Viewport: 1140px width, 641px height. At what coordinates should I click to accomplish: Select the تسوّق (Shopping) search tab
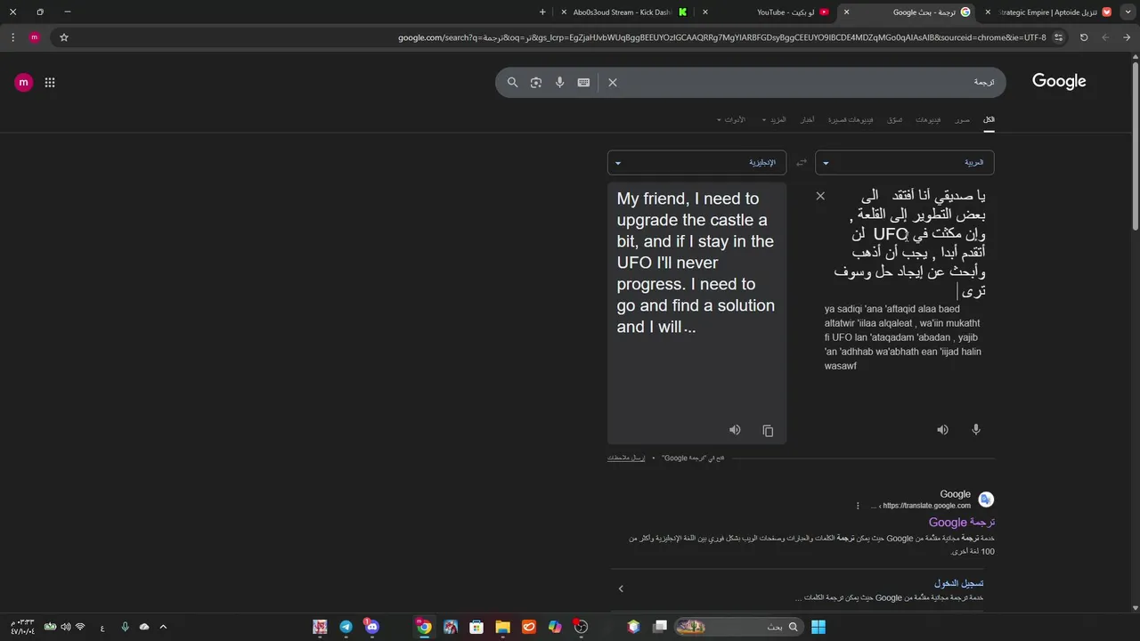point(894,119)
